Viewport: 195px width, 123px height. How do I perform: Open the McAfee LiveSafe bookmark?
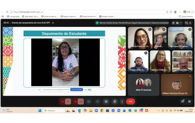click(107, 17)
